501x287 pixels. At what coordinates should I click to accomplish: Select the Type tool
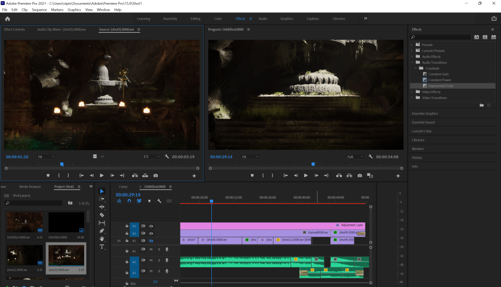coord(102,247)
